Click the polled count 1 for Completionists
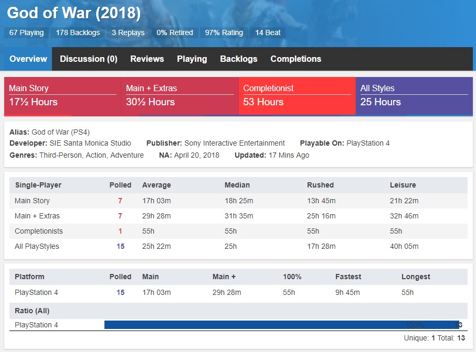476x352 pixels. 120,231
